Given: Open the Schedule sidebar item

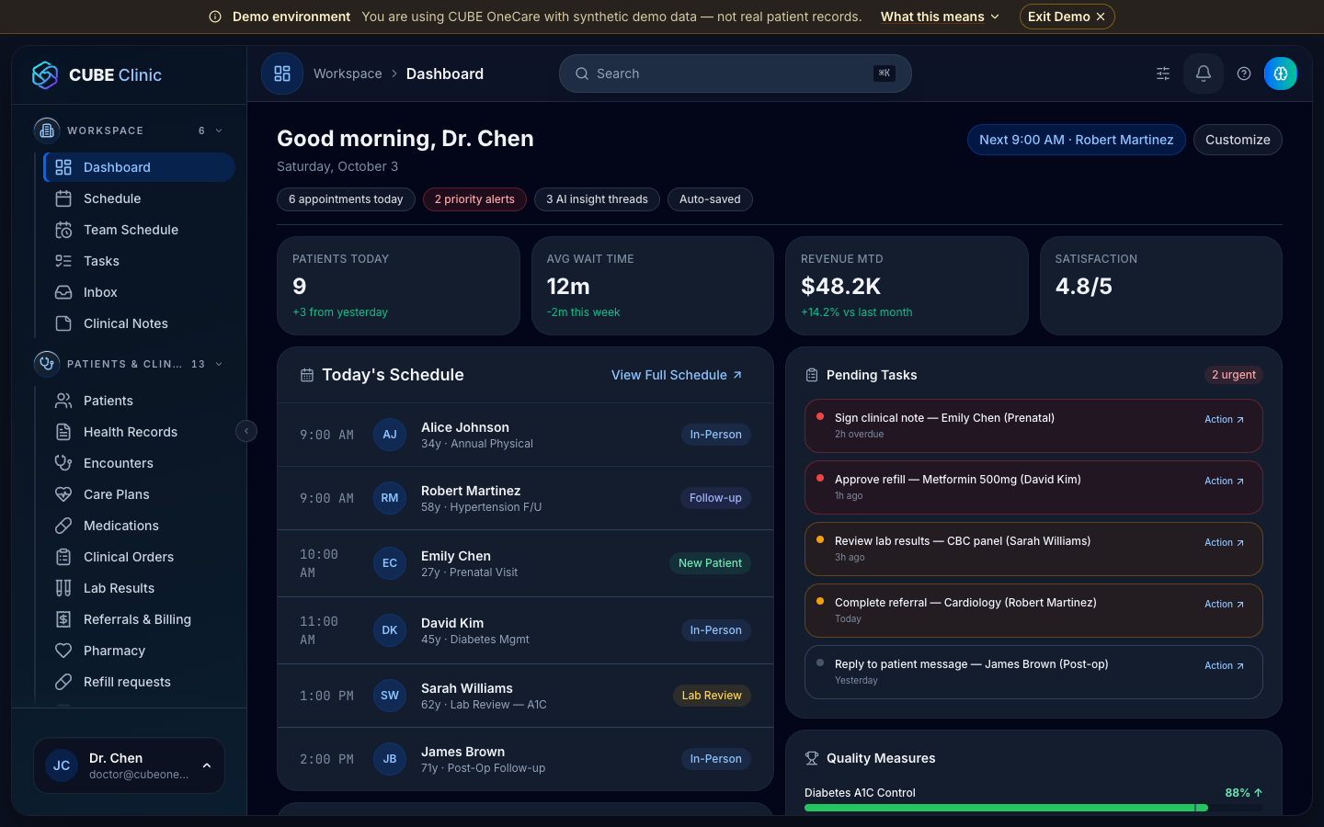Looking at the screenshot, I should click(x=139, y=198).
